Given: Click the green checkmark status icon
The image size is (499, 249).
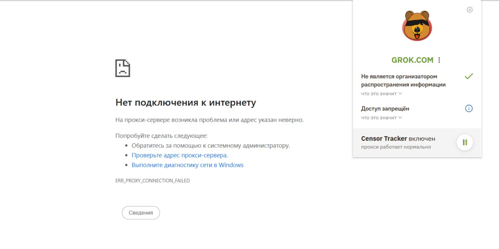Looking at the screenshot, I should tap(469, 76).
